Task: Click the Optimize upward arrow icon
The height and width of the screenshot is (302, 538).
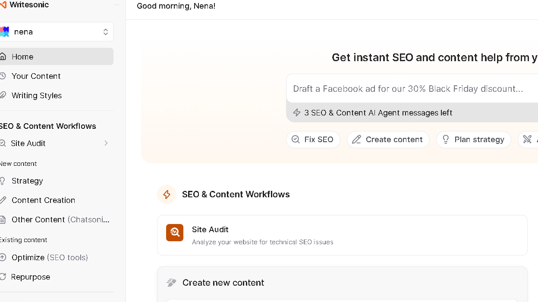Action: click(3, 257)
